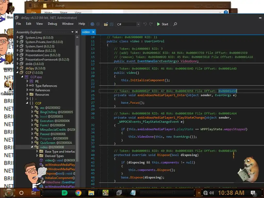Open the green app icon on taskbar
Image resolution: width=264 pixels, height=198 pixels.
pyautogui.click(x=65, y=193)
